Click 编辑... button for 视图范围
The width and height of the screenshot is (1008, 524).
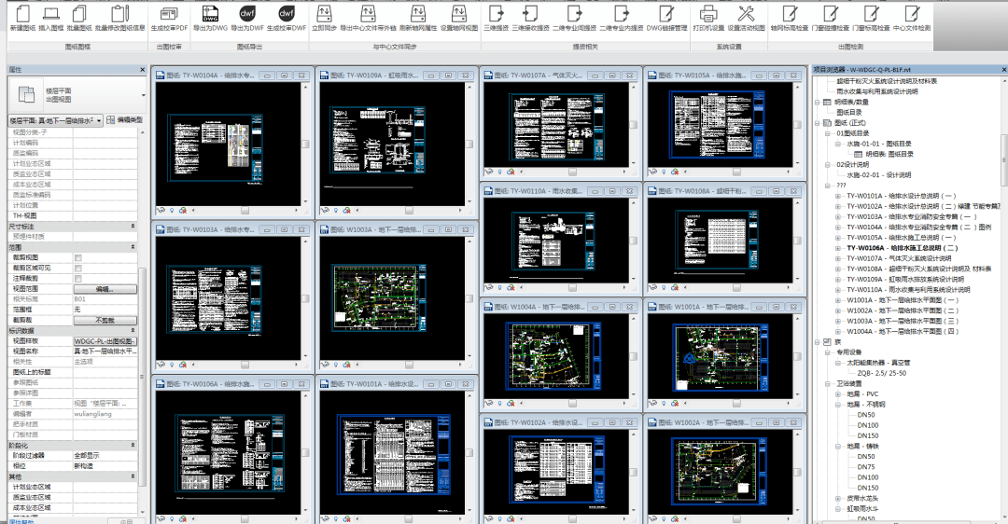pos(105,289)
